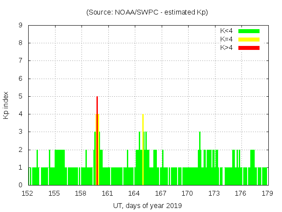Click the y-axis tick label 5
Image resolution: width=282 pixels, height=212 pixels.
pos(21,96)
